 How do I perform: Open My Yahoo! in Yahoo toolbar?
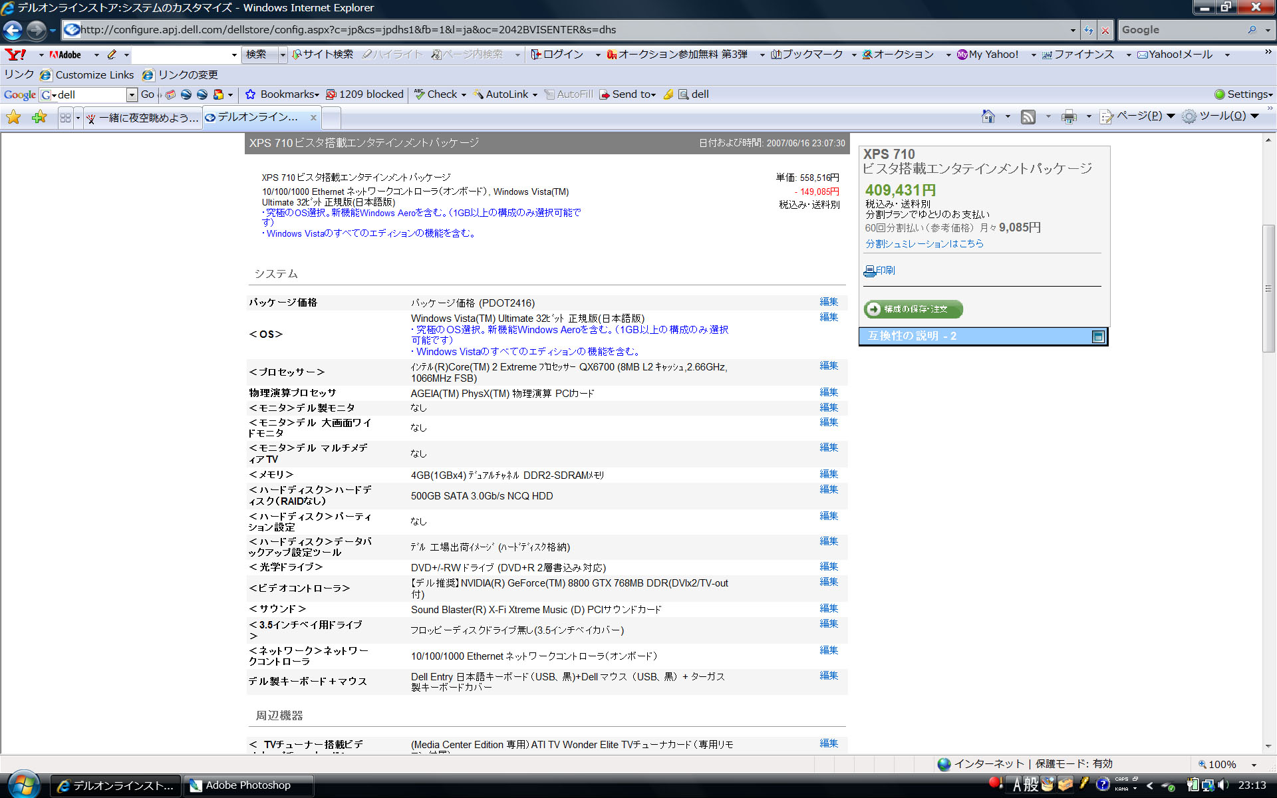[988, 55]
